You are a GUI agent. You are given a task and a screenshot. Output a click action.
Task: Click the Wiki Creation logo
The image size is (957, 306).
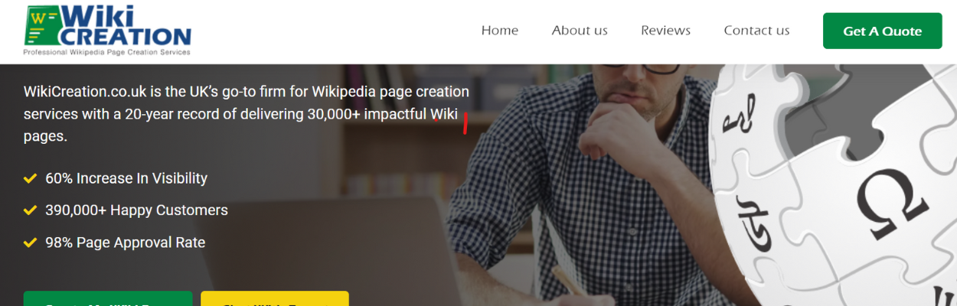pyautogui.click(x=106, y=31)
